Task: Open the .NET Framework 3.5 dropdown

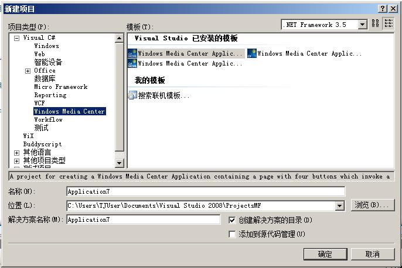Action: (362, 25)
